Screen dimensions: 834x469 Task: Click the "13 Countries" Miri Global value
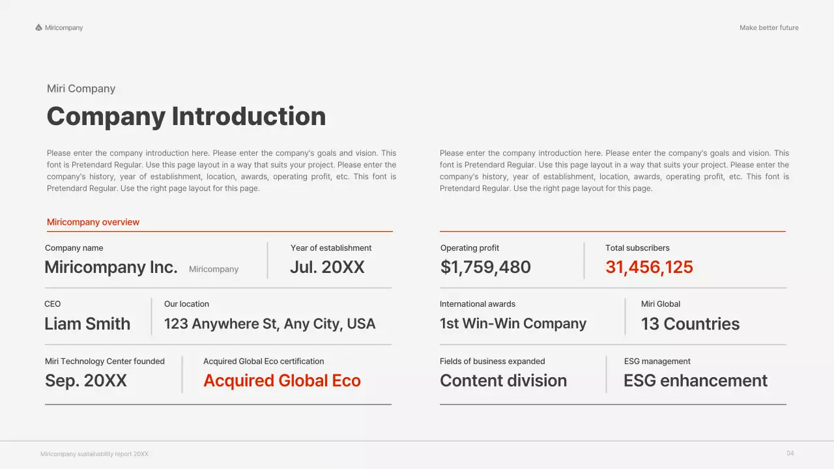(690, 324)
